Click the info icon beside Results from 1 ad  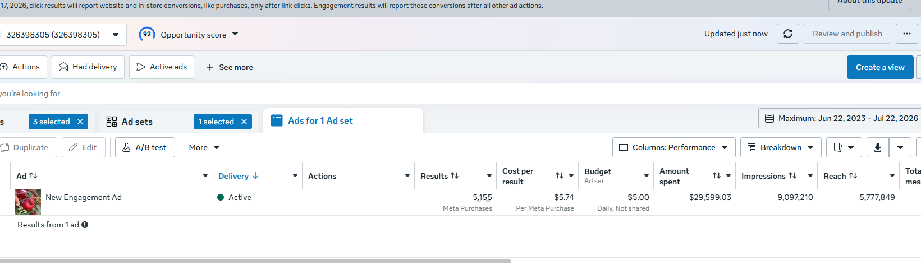85,225
